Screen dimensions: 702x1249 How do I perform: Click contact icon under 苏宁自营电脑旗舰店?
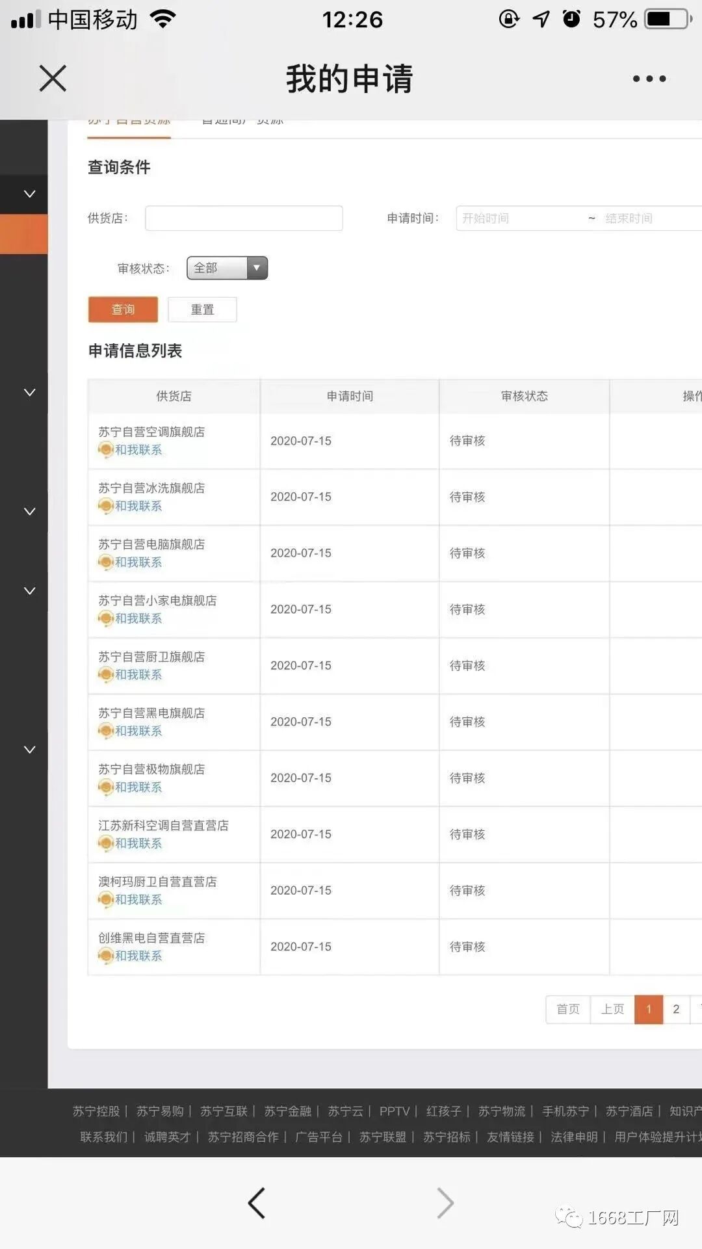point(105,562)
